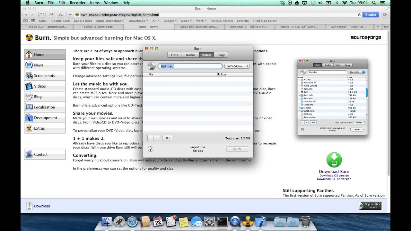Open the Reading List book icon
This screenshot has width=411, height=231.
tap(26, 21)
